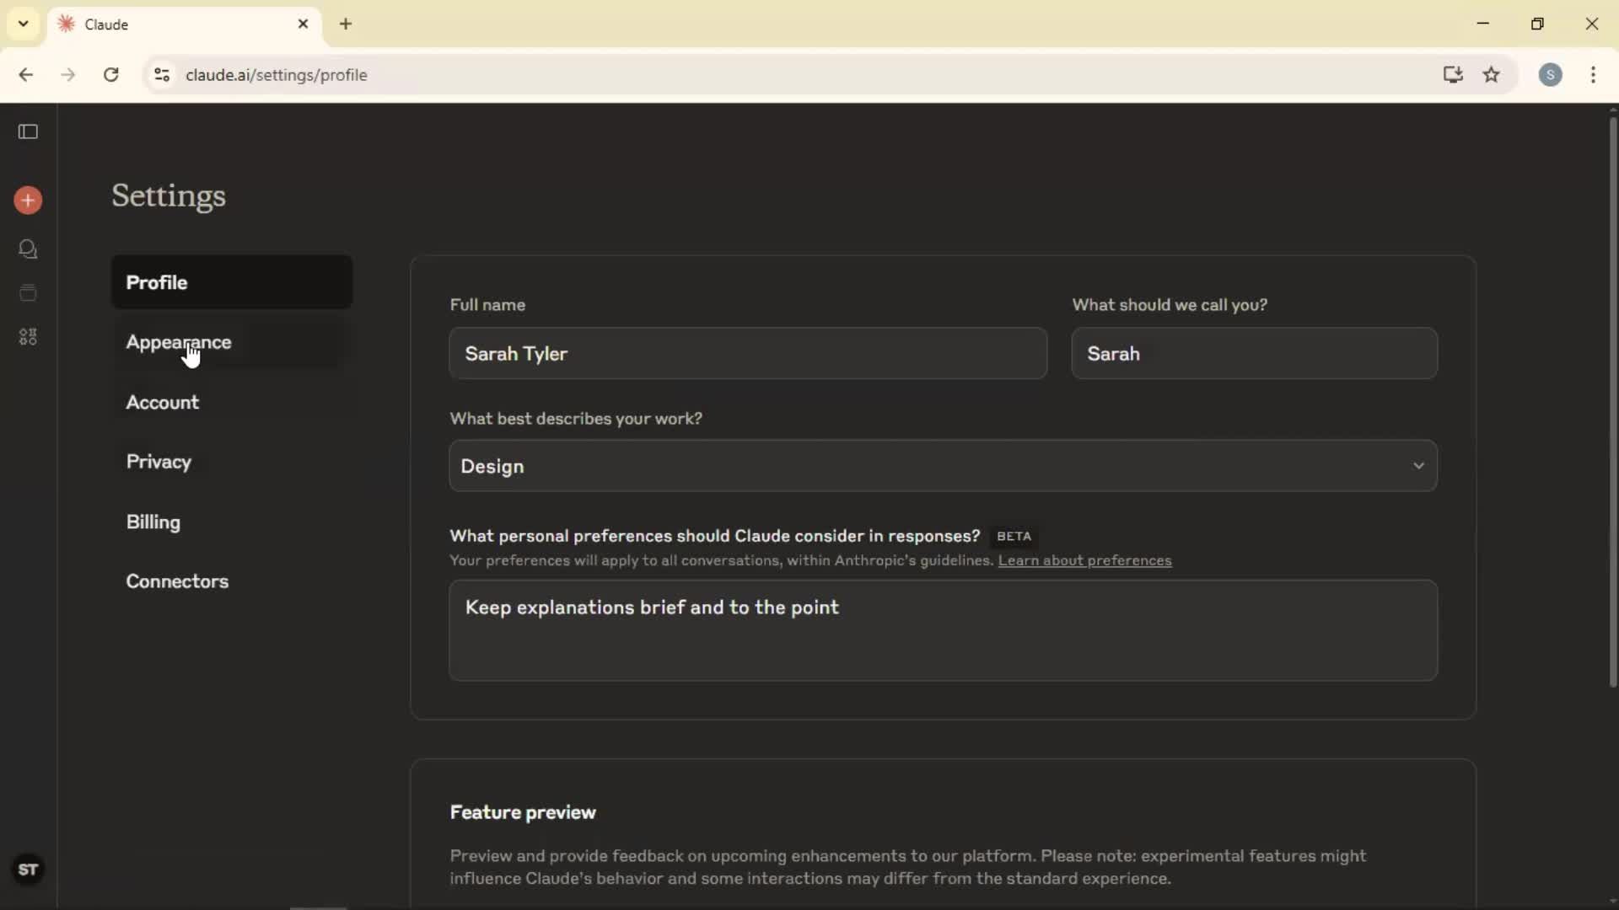Expand the work description dropdown showing Design
1619x910 pixels.
(x=943, y=466)
